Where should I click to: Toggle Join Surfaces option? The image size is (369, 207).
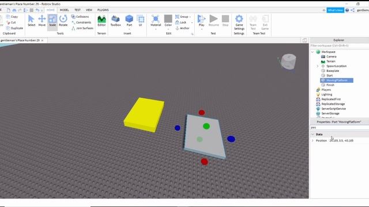(82, 28)
